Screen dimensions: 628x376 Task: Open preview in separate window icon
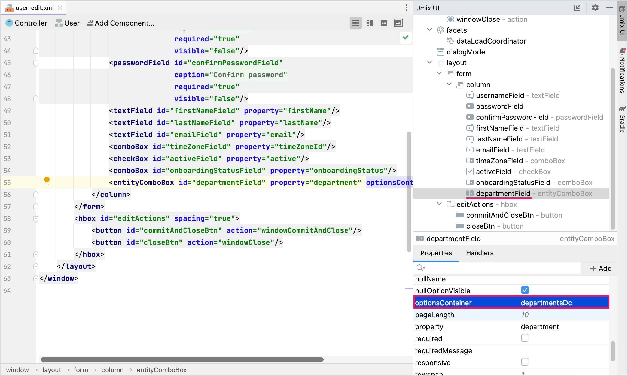click(x=398, y=23)
